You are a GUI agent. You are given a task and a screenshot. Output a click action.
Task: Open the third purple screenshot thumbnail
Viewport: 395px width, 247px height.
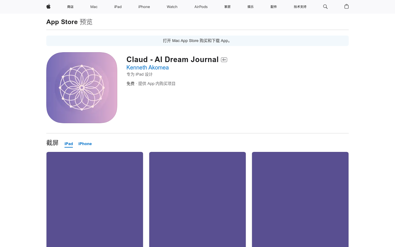click(x=300, y=199)
